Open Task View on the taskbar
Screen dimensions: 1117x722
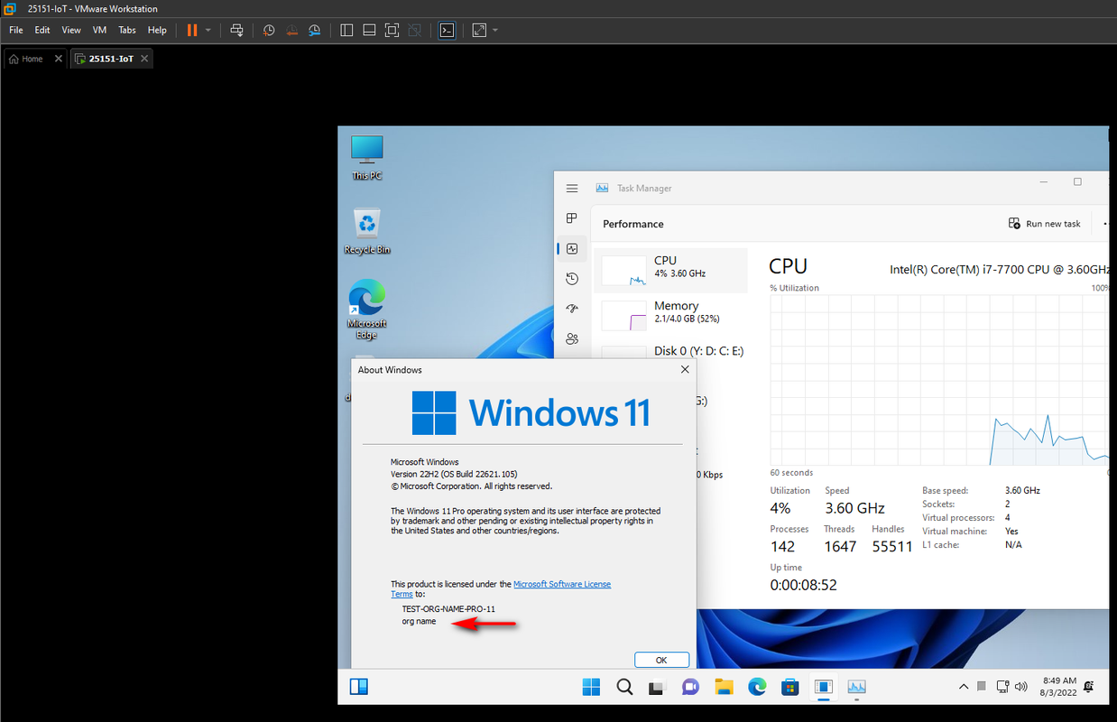658,687
